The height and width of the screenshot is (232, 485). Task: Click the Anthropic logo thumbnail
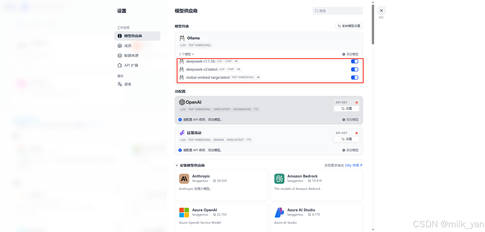pyautogui.click(x=184, y=179)
